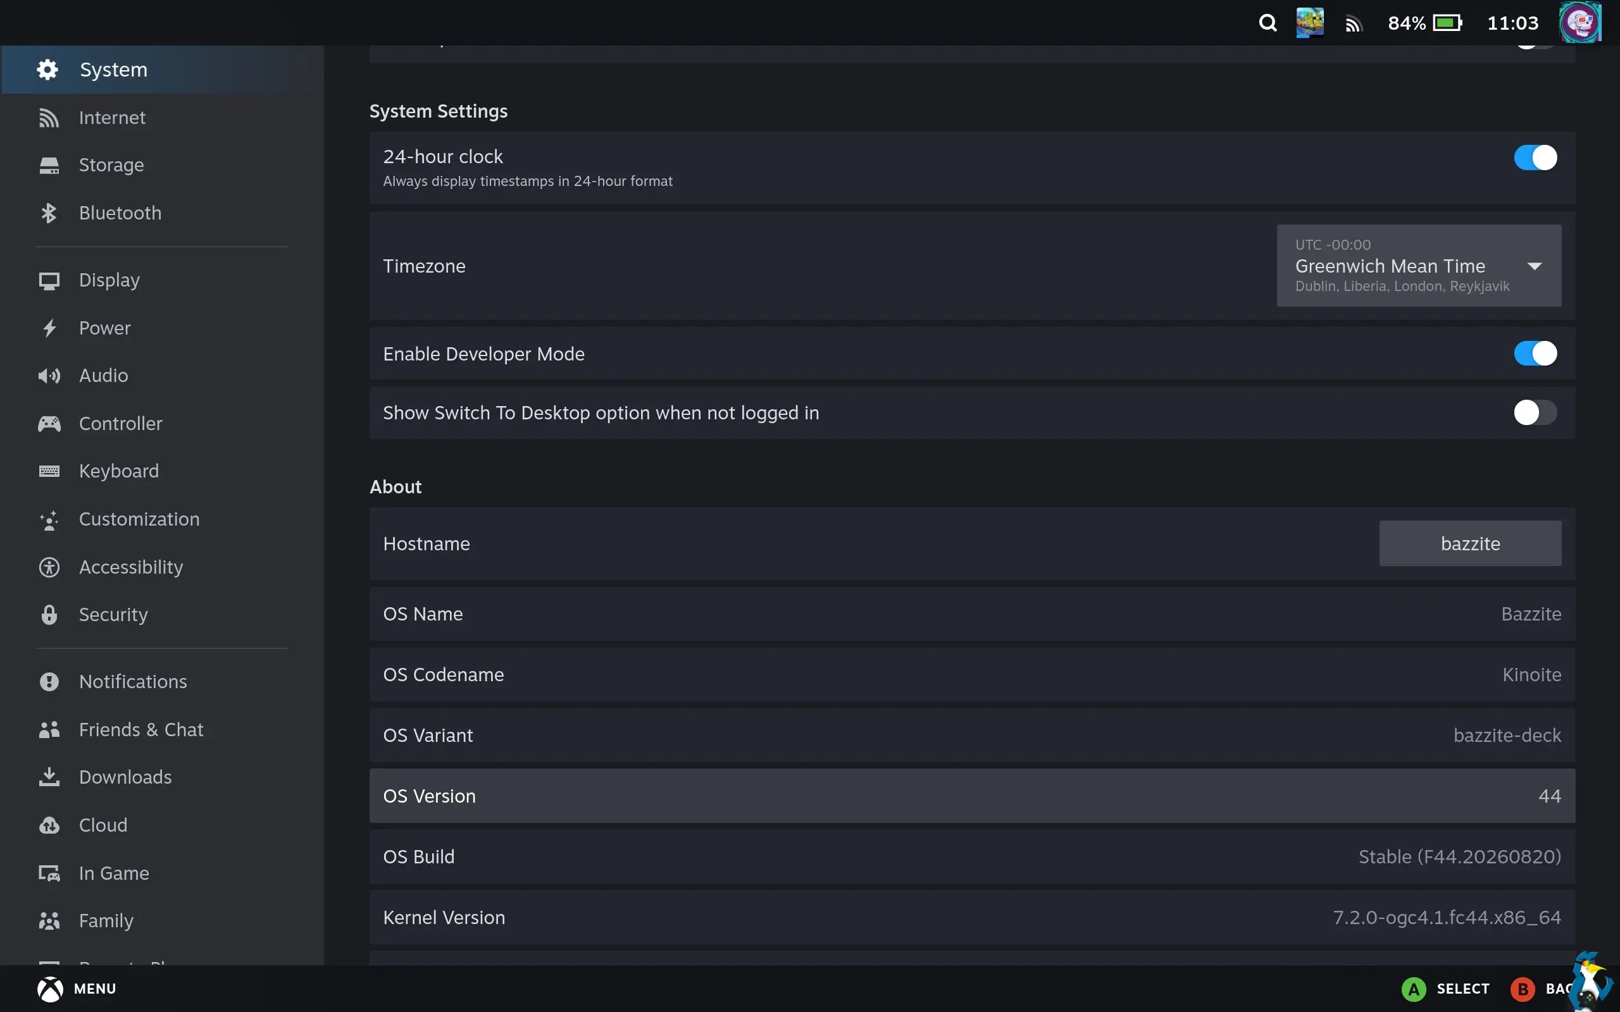Click the Downloads arrow icon
The height and width of the screenshot is (1012, 1620).
coord(49,777)
